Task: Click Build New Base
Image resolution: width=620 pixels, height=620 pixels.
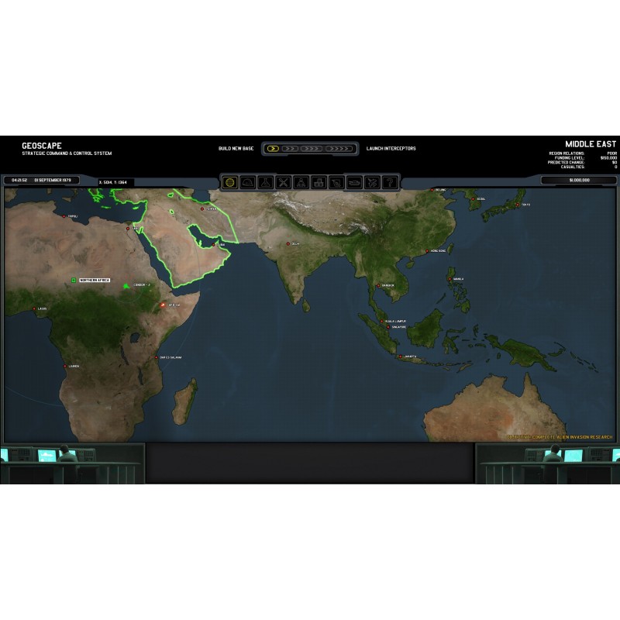Action: [236, 148]
